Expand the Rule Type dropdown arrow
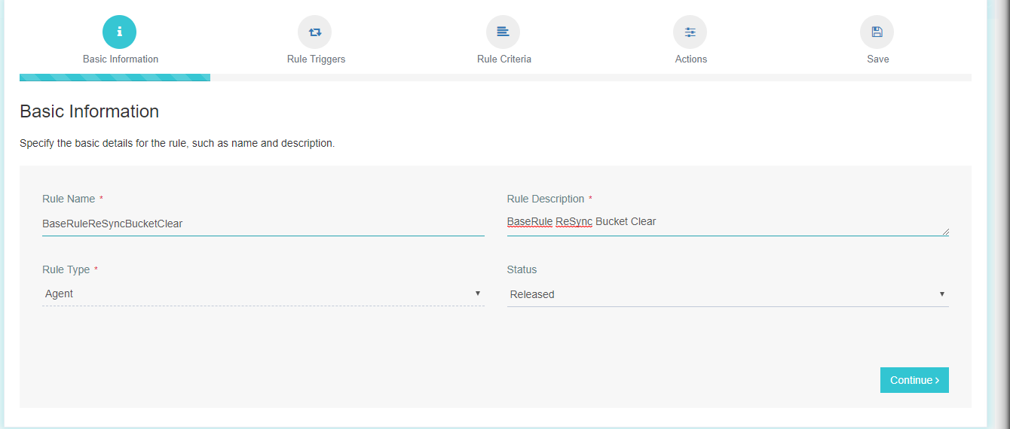This screenshot has width=1010, height=429. (478, 293)
